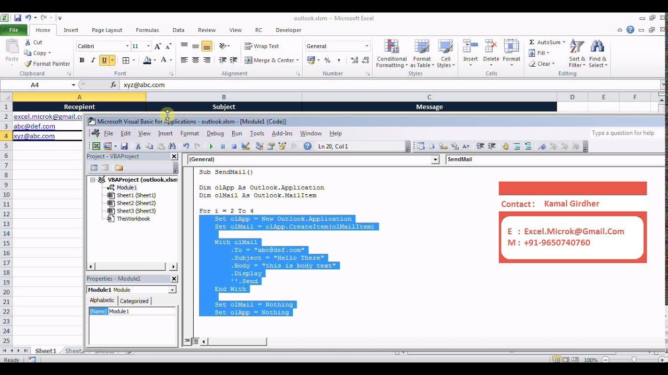This screenshot has height=375, width=668.
Task: Click Conditional Formatting in Styles group
Action: (x=392, y=54)
